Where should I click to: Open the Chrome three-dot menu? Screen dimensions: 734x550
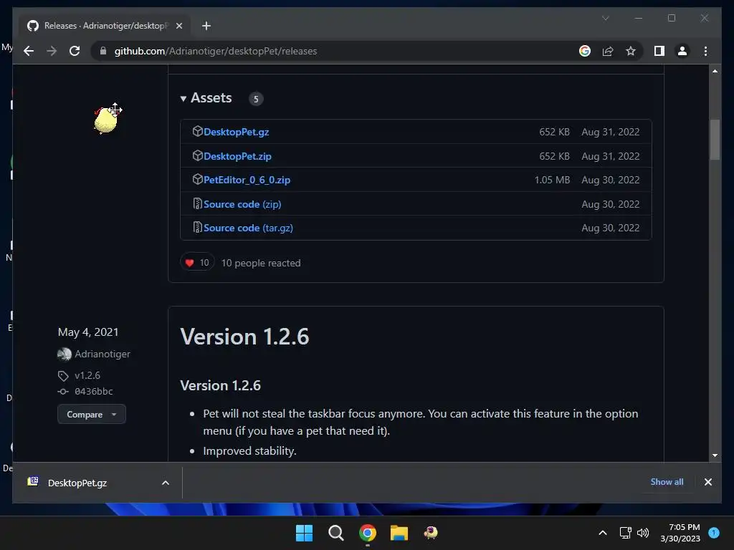click(x=705, y=51)
